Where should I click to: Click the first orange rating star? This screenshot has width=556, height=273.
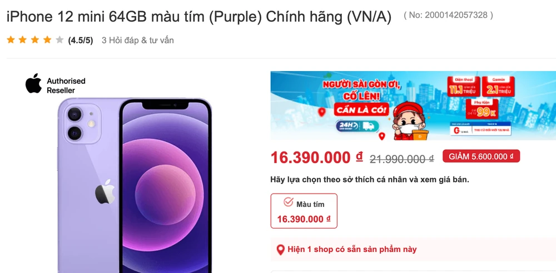tap(11, 39)
